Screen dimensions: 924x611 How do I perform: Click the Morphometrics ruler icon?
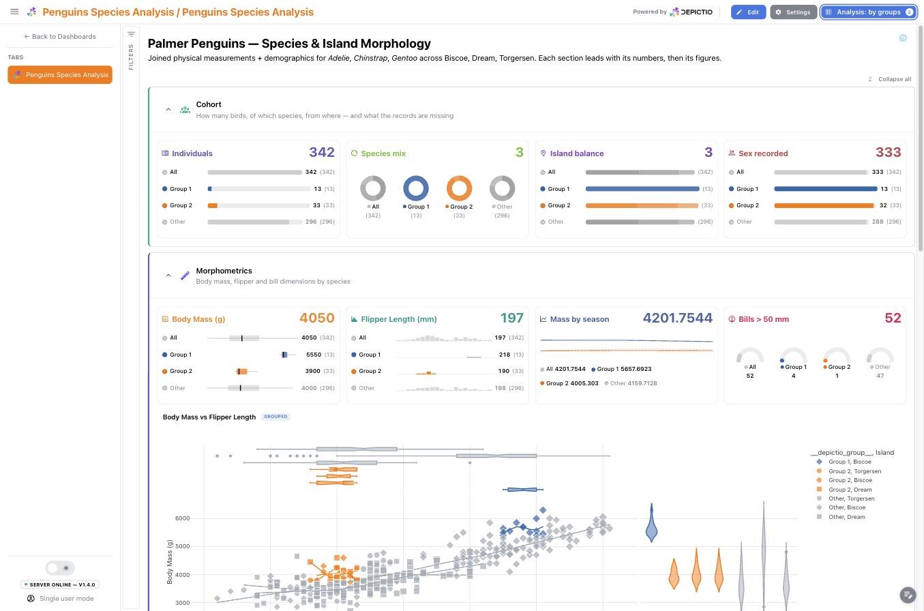tap(185, 275)
